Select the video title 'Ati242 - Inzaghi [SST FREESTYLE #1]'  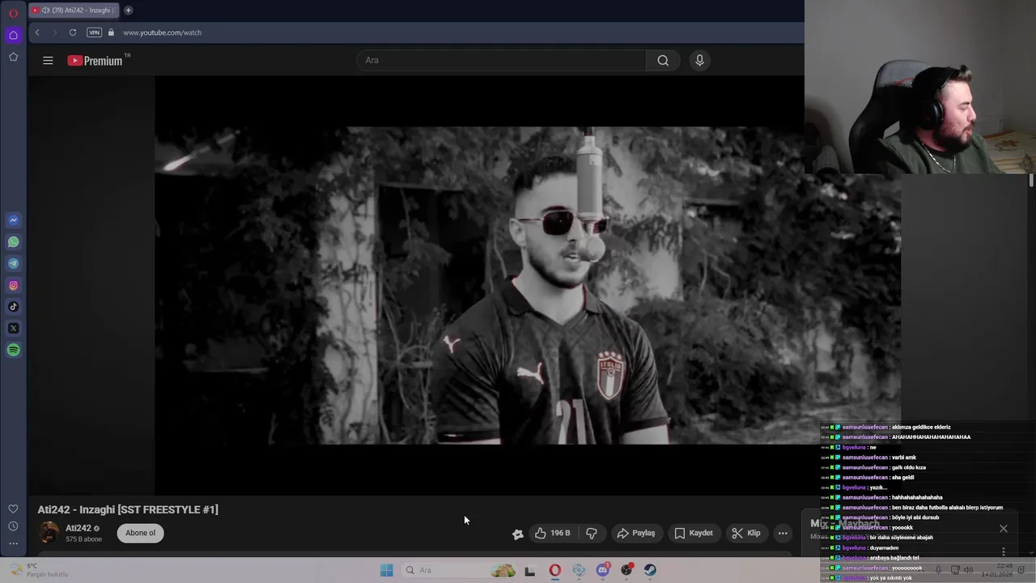coord(128,509)
